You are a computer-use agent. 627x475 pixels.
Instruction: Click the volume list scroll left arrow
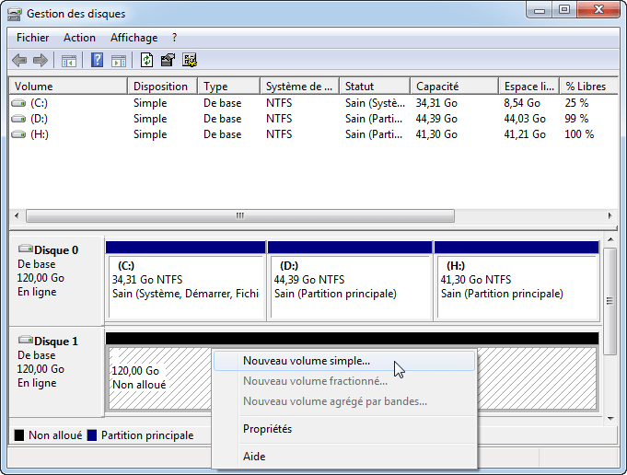[x=17, y=216]
